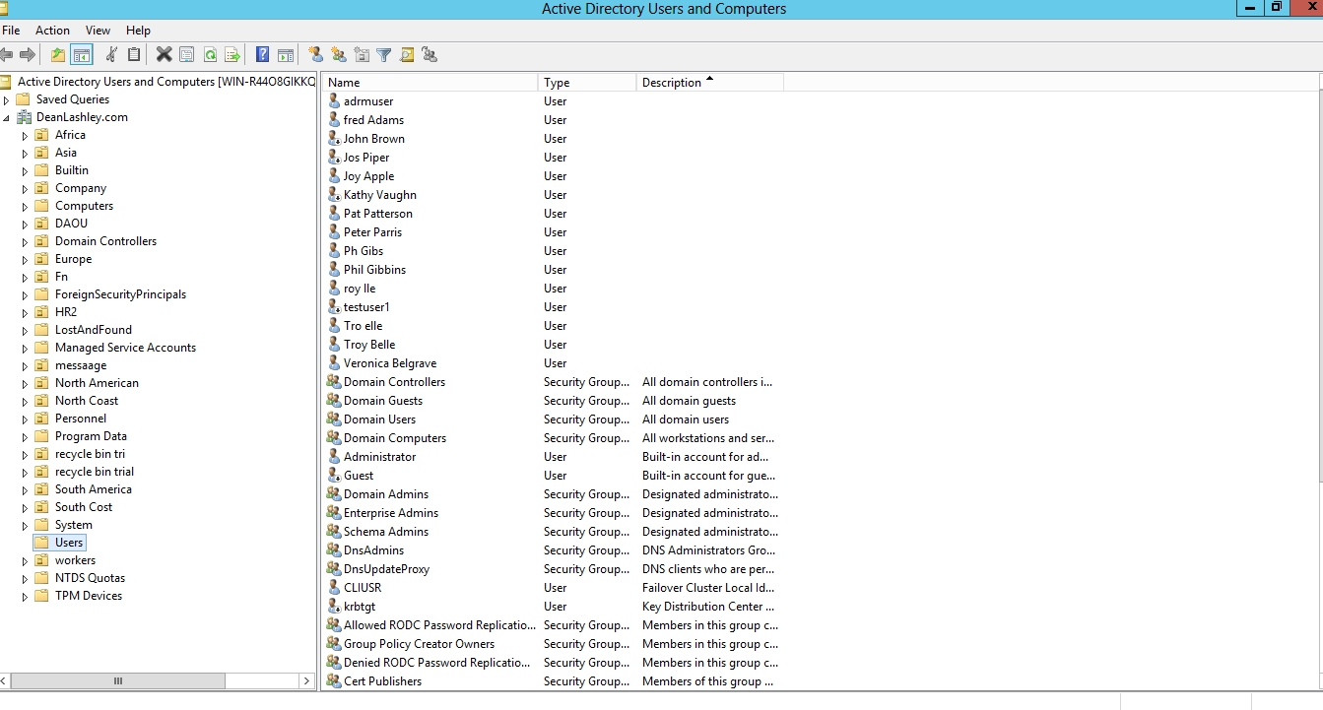Click the clipboard Paste icon

134,55
